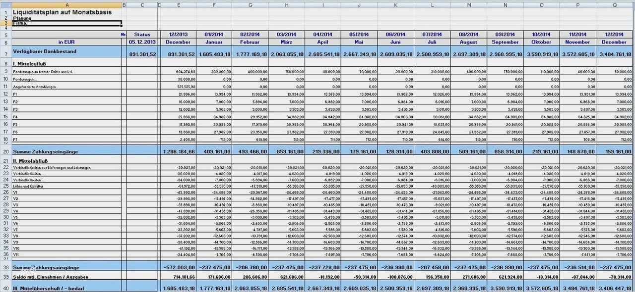The image size is (635, 292).
Task: Click Summe Zahlungsausgänge value for Dezember 2013
Action: (x=178, y=267)
